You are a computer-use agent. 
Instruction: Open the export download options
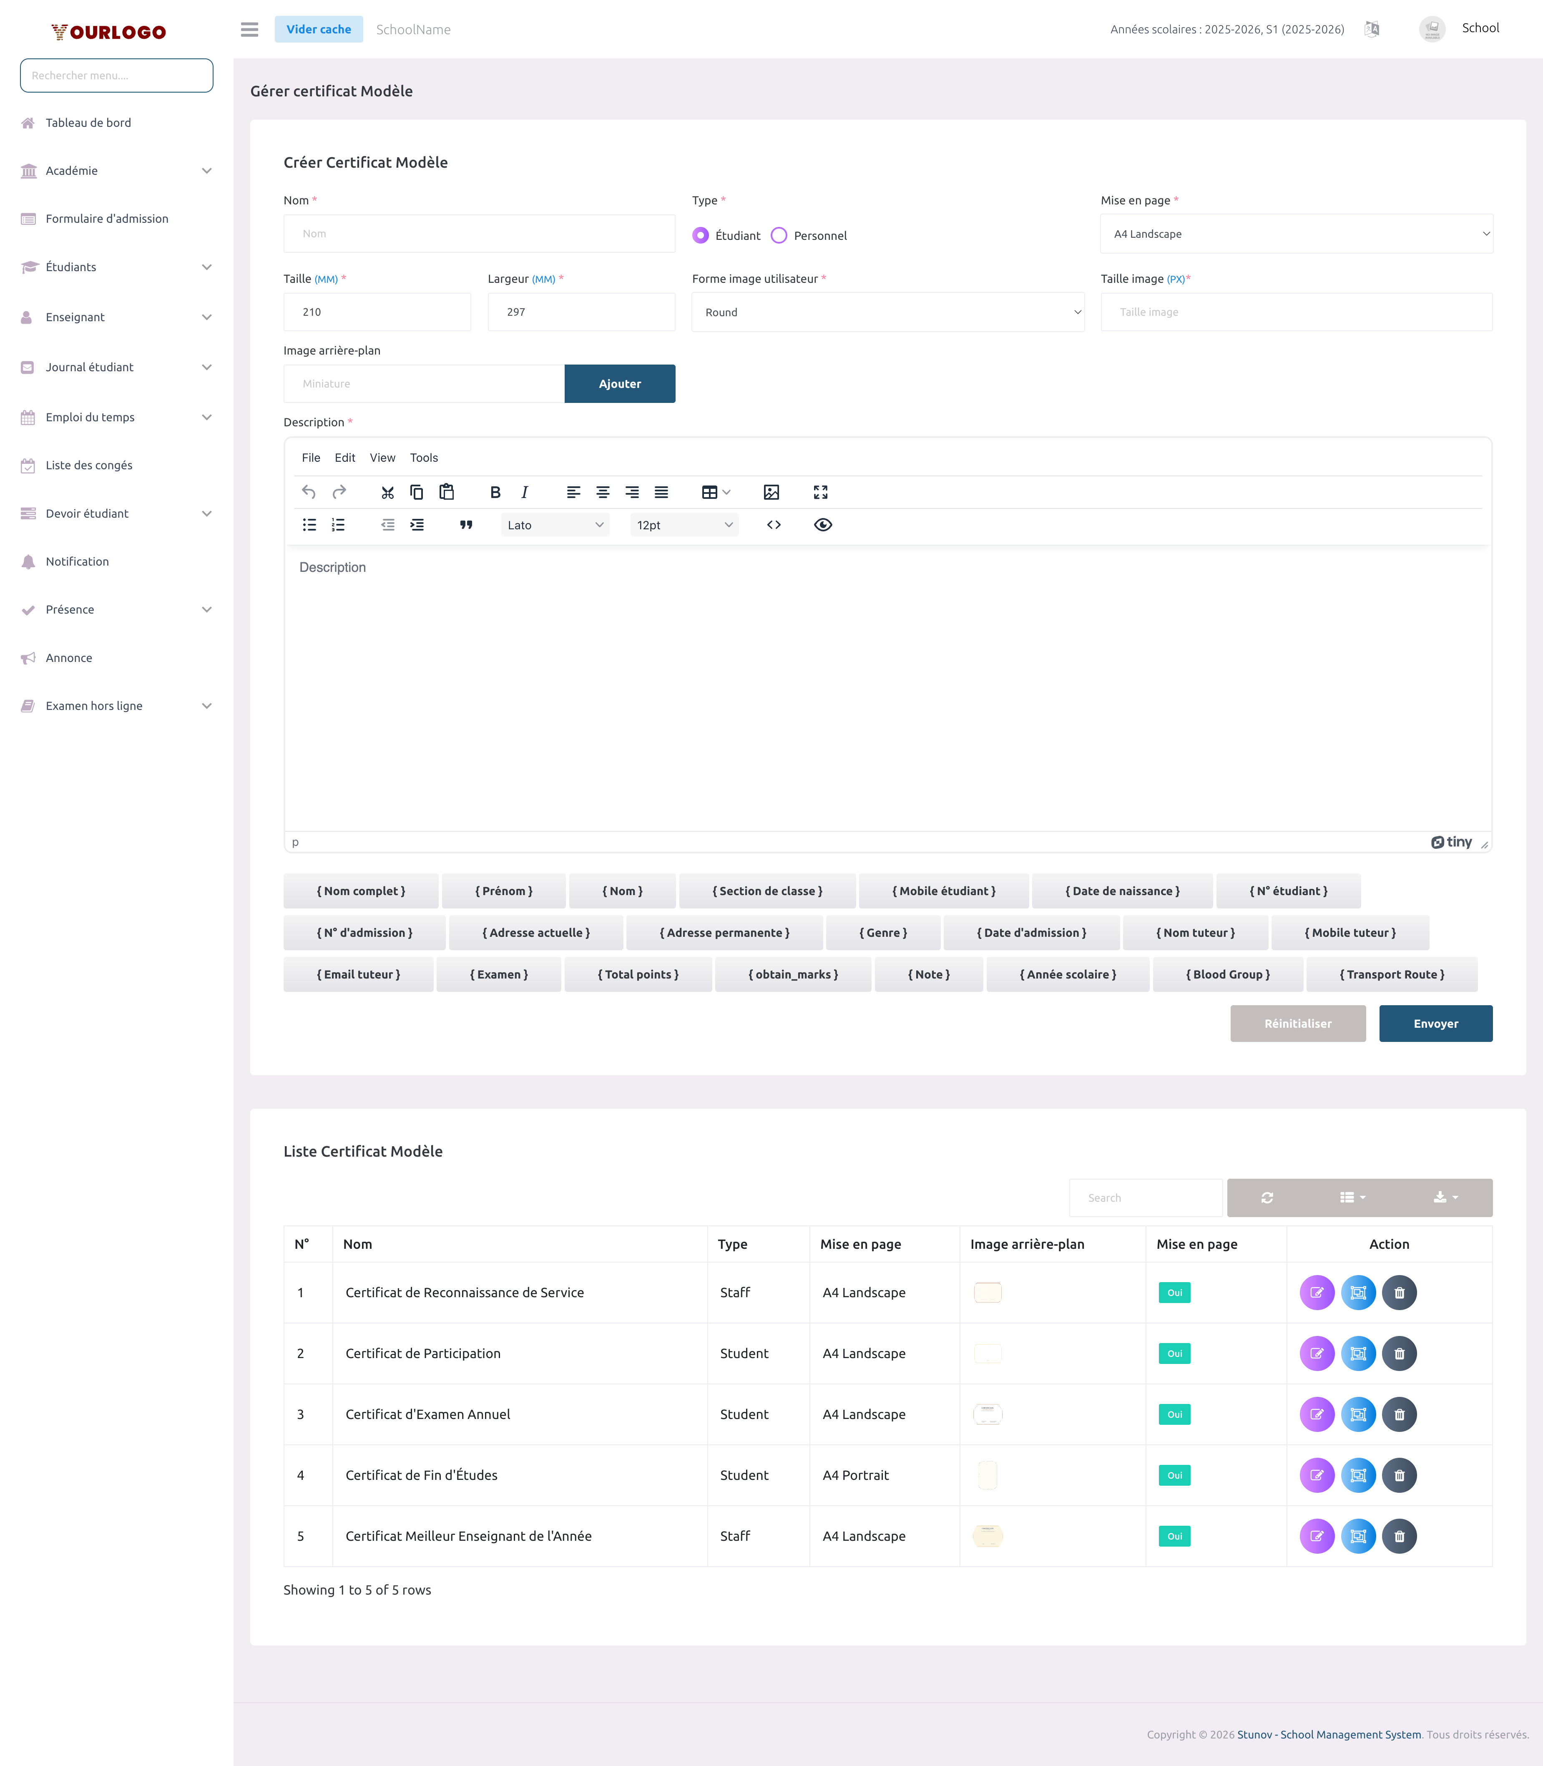point(1444,1197)
